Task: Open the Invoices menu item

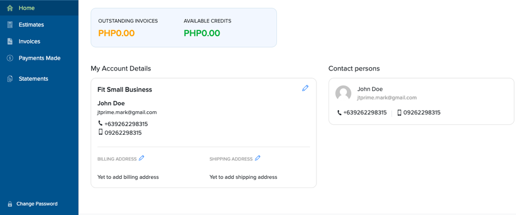Action: (x=29, y=41)
